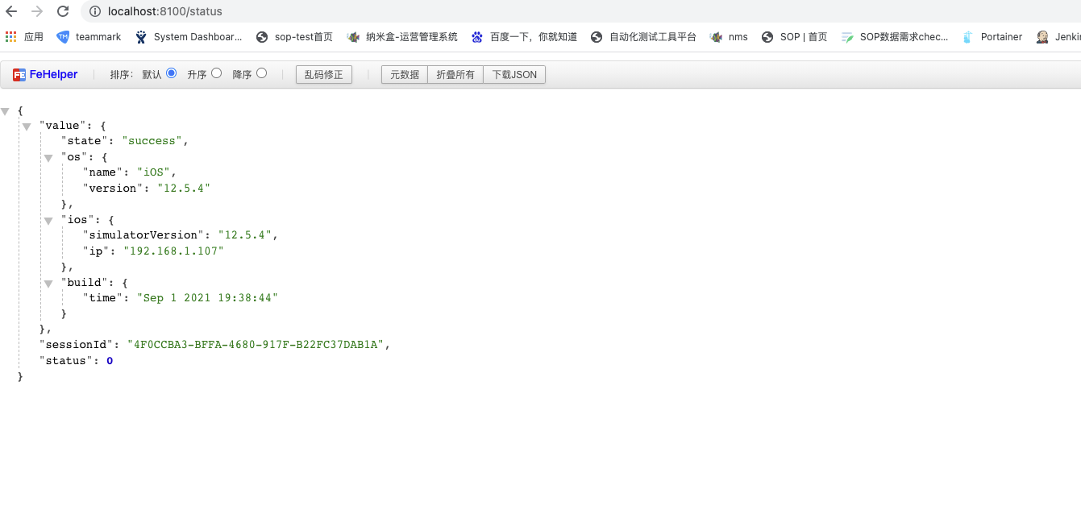The height and width of the screenshot is (510, 1081).
Task: Collapse the "os" JSON node
Action: [x=48, y=158]
